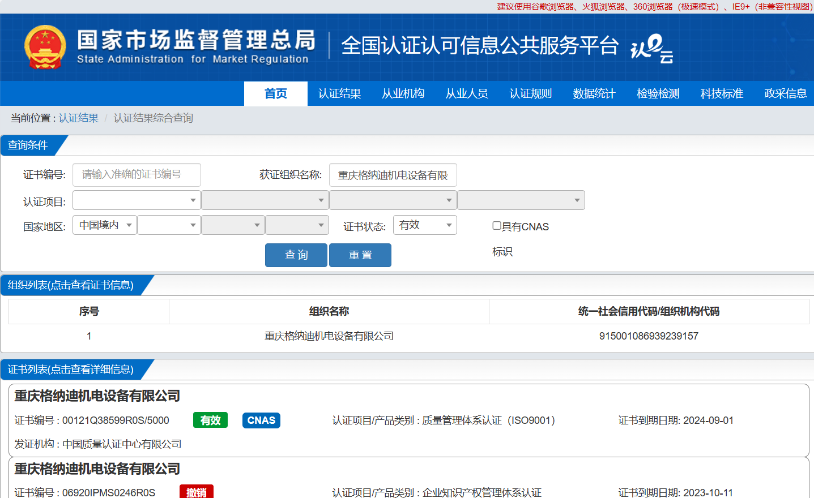Open the first certificate card company title
The width and height of the screenshot is (814, 498).
pos(97,396)
